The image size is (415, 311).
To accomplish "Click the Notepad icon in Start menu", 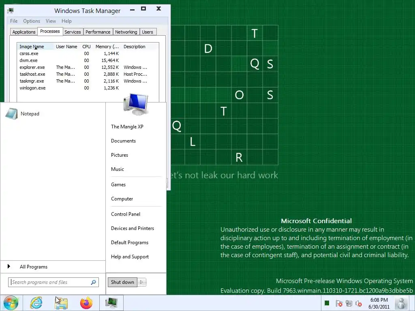I will (x=11, y=114).
